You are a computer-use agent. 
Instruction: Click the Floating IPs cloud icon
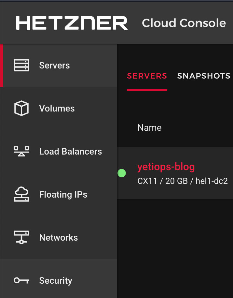coord(21,194)
